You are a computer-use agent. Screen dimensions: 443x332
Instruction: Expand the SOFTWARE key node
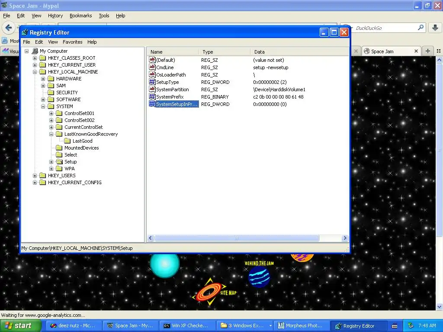(x=43, y=99)
